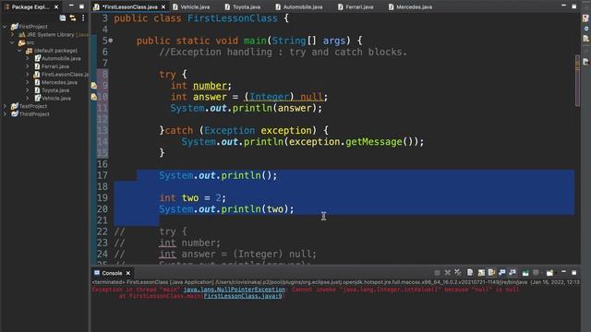Image resolution: width=591 pixels, height=332 pixels.
Task: Display Selected Console icon
Action: 536,273
